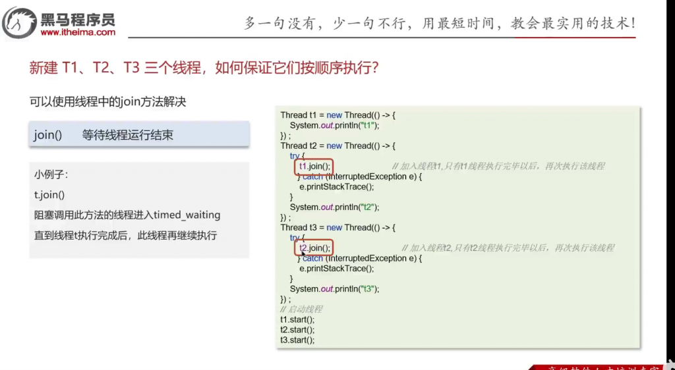Click the 小例子 heading in gray panel

coord(51,175)
